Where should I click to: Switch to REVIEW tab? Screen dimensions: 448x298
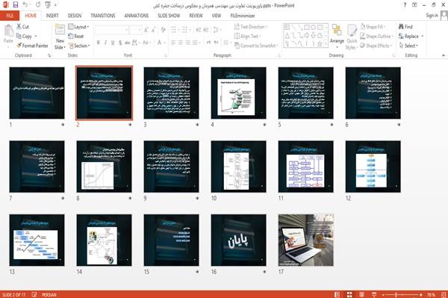pos(196,16)
